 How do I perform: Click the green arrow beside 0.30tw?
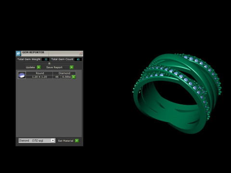pos(74,77)
